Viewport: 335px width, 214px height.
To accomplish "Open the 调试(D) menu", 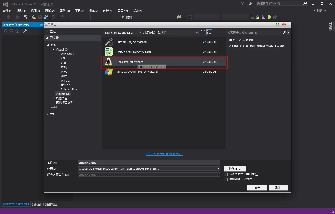I will tap(50, 11).
